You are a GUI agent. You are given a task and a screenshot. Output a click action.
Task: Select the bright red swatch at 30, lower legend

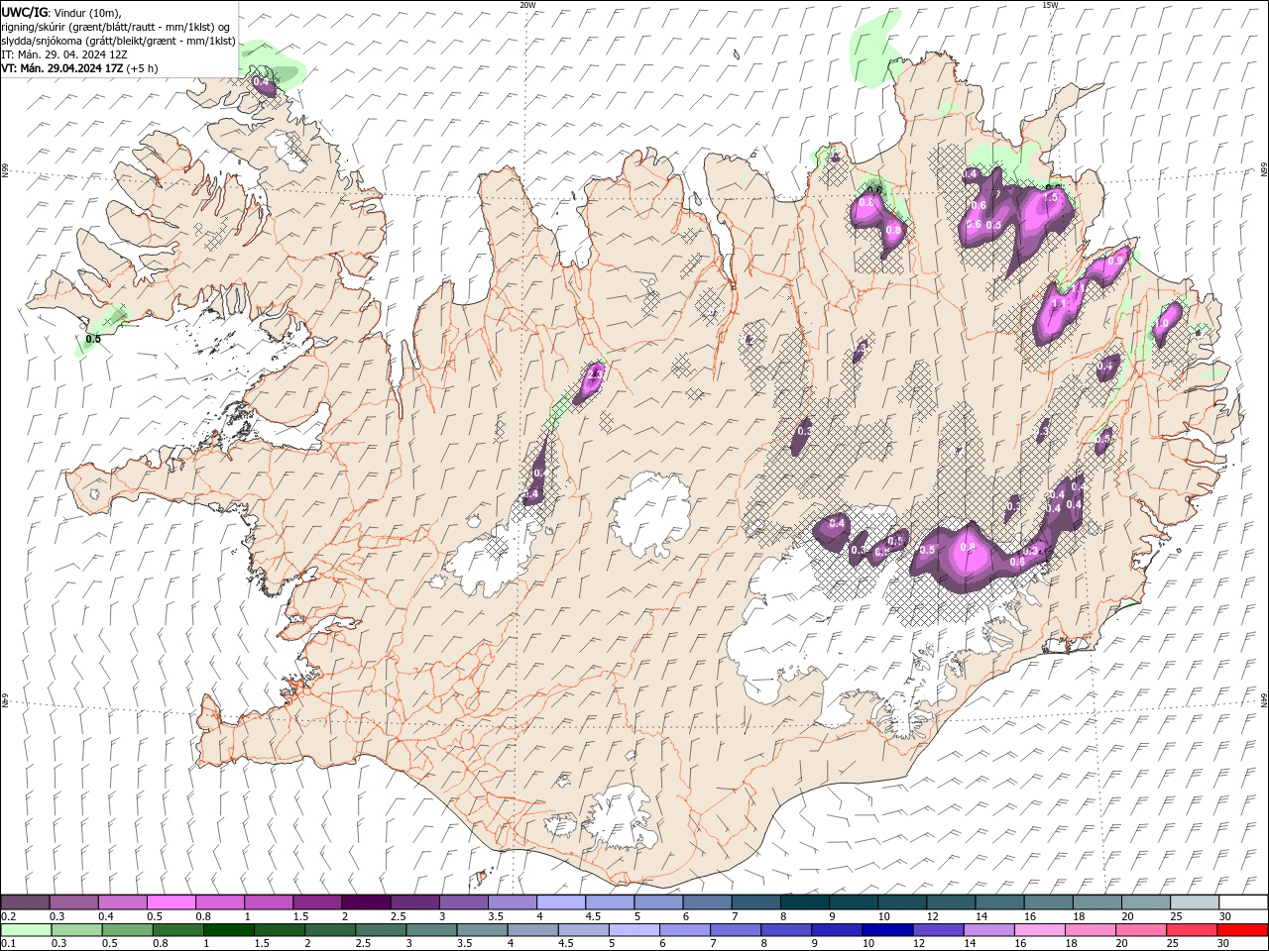coord(1242,930)
